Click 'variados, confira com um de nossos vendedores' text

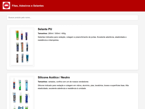click(68, 82)
